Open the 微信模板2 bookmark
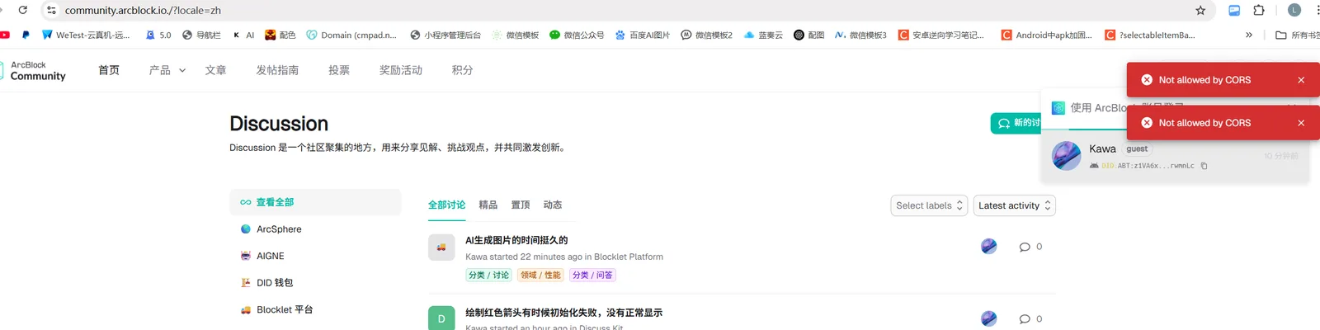 coord(707,35)
